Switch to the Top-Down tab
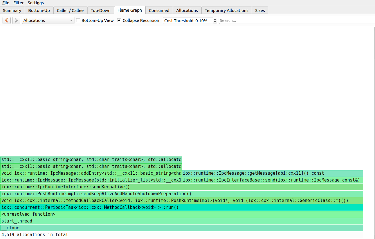The height and width of the screenshot is (239, 375). coord(101,10)
